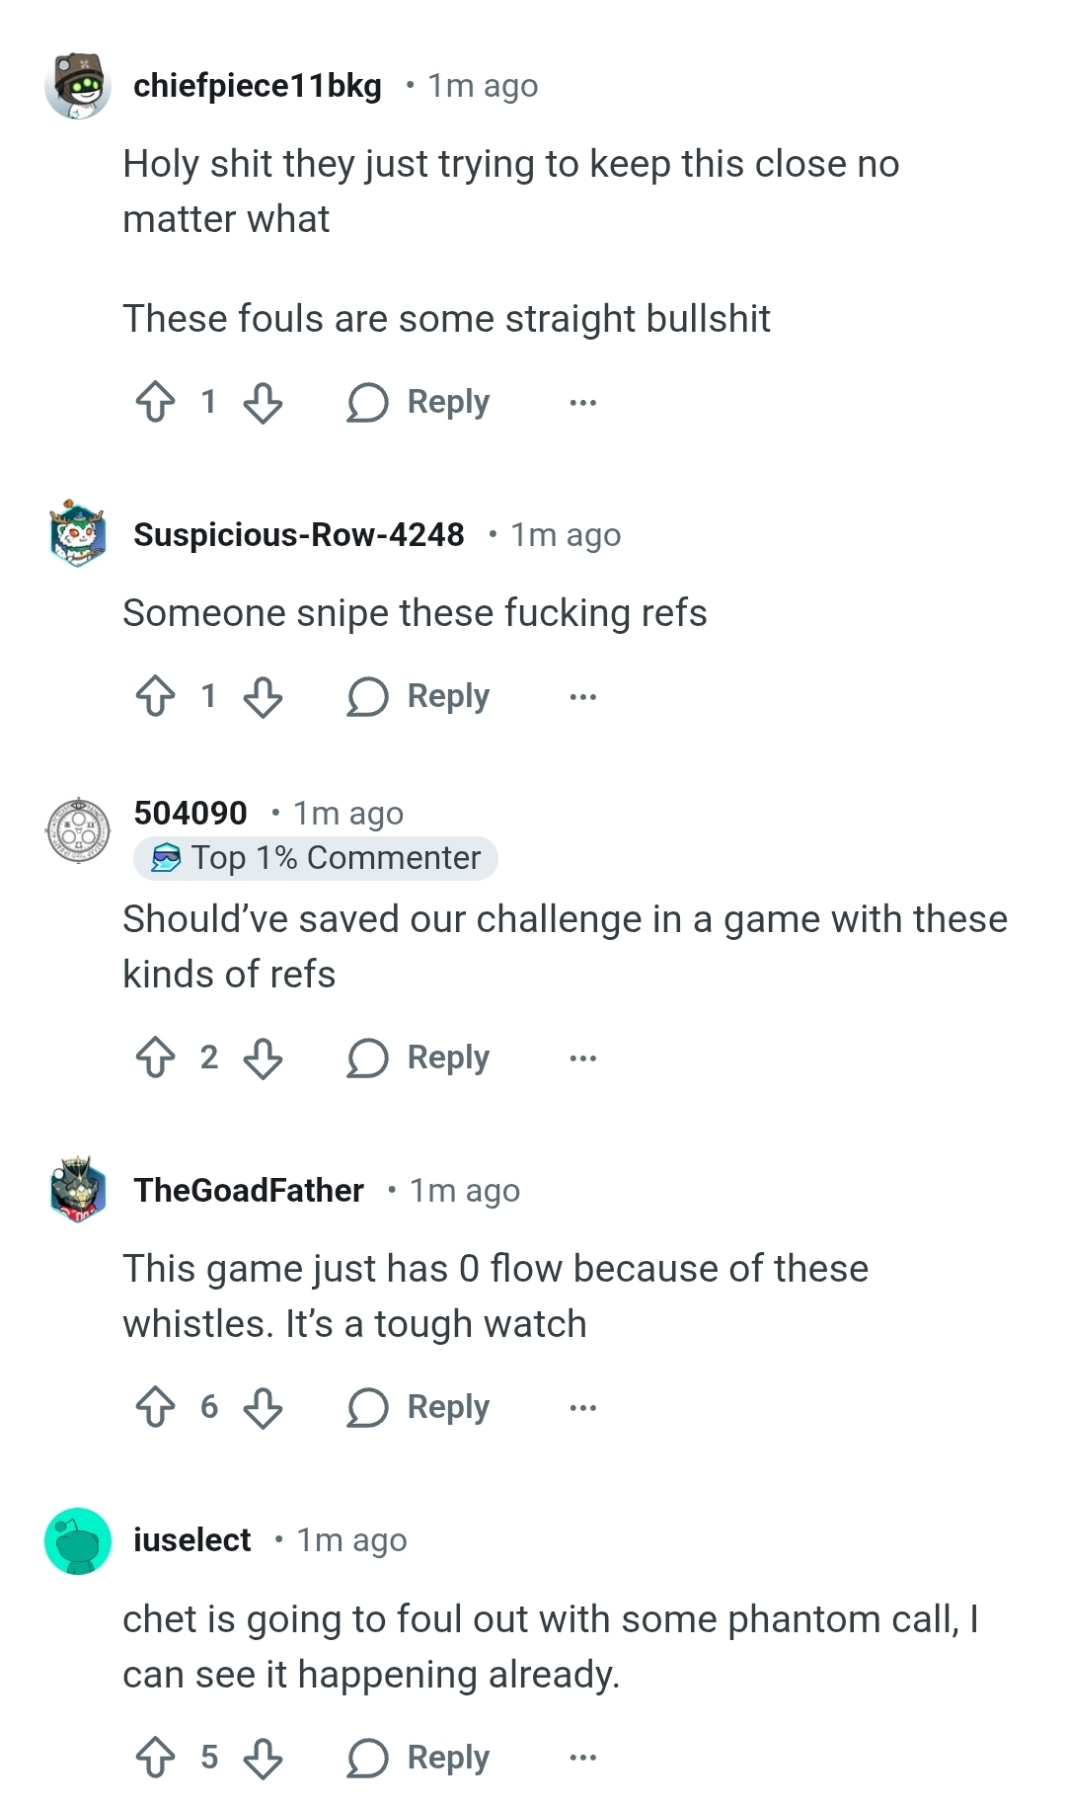This screenshot has width=1066, height=1805.
Task: Downvote TheGoadFather's comment
Action: [263, 1407]
